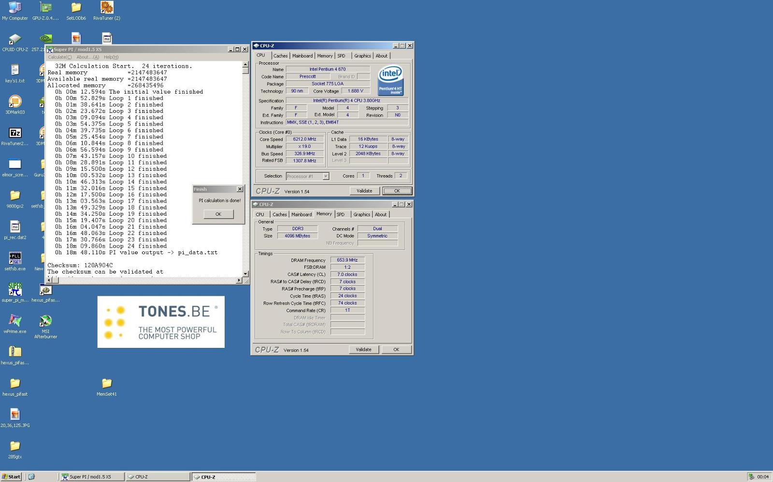Click Validate in lower CPU-Z window

click(363, 350)
